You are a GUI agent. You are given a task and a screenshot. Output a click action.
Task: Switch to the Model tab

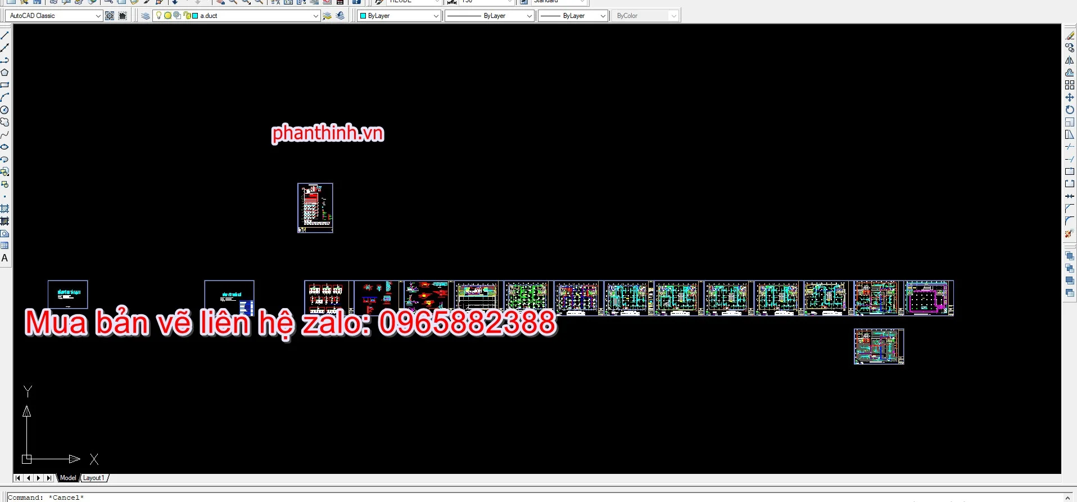(x=68, y=478)
